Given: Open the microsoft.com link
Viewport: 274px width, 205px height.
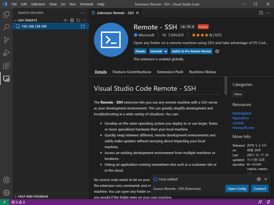Looking at the screenshot, I should [x=243, y=128].
